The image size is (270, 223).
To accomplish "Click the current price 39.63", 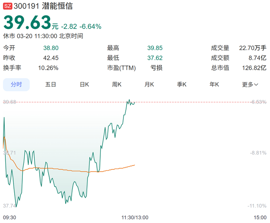I will pyautogui.click(x=27, y=22).
